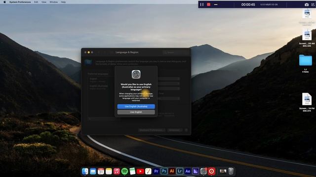The width and height of the screenshot is (316, 177).
Task: Click System Preferences icon in Dock
Action: coord(203,171)
